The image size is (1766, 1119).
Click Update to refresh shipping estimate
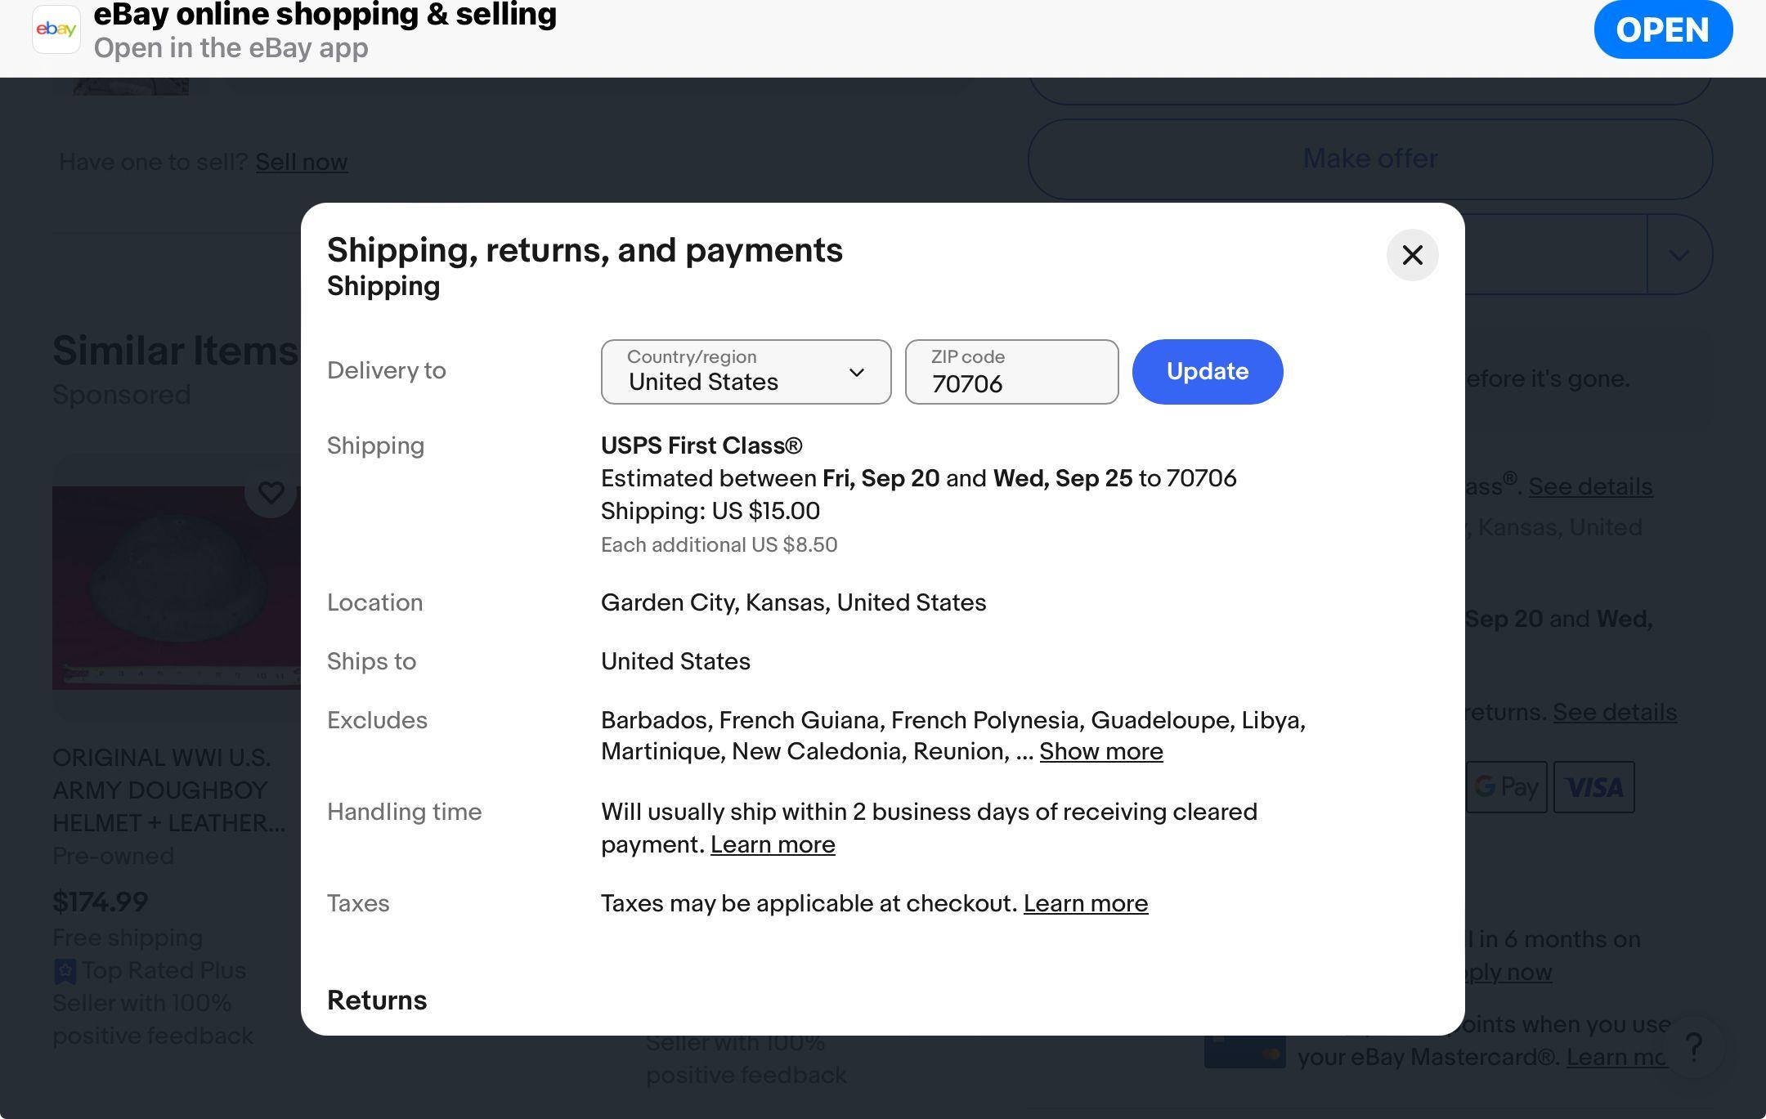tap(1207, 372)
